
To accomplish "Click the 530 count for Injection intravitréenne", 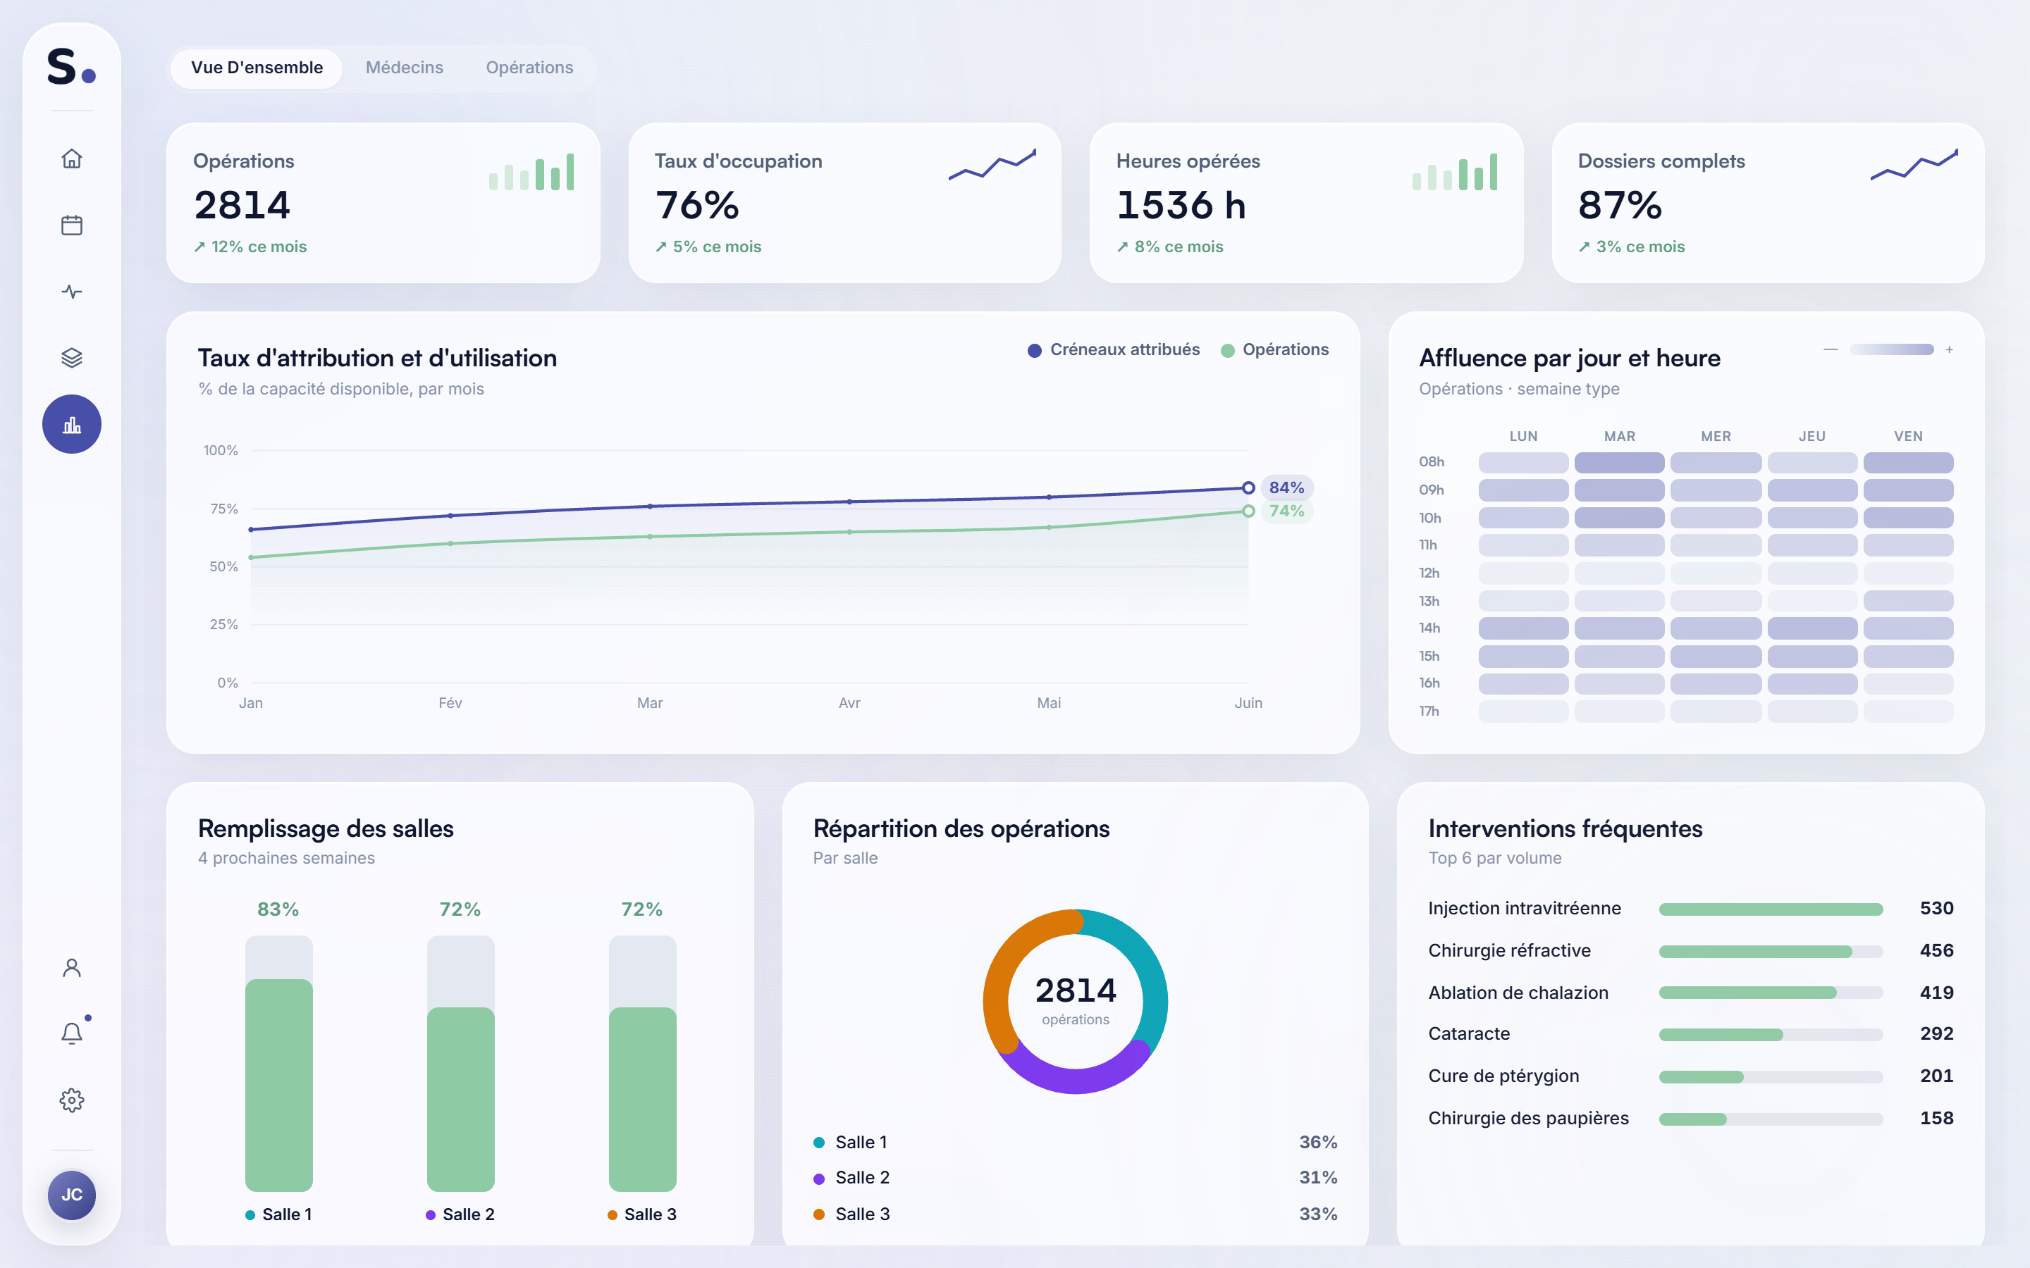I will point(1937,908).
